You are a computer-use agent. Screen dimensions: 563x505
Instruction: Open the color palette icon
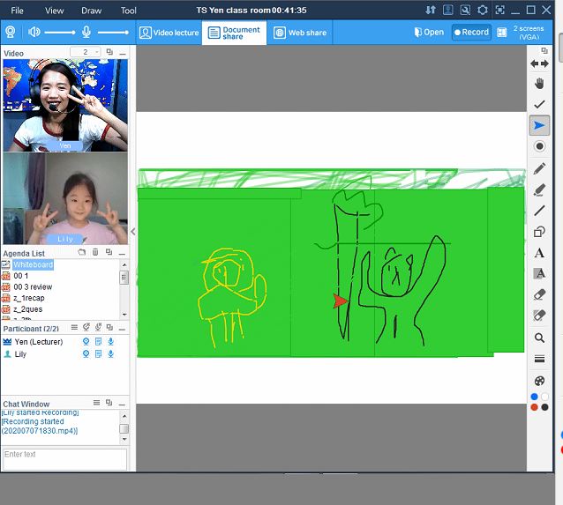pos(539,381)
